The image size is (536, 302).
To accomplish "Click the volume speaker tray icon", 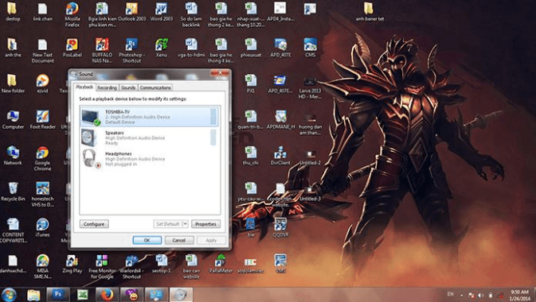I will click(x=480, y=295).
